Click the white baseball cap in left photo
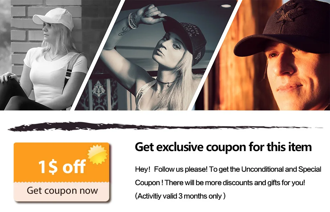The image size is (330, 212). coord(54,19)
